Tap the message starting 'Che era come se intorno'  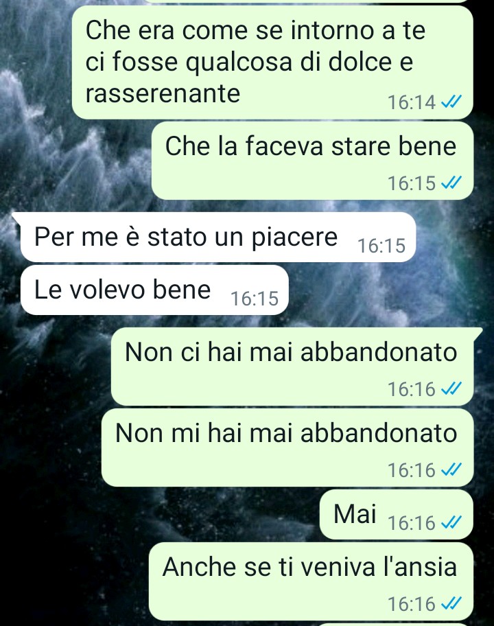(x=272, y=62)
